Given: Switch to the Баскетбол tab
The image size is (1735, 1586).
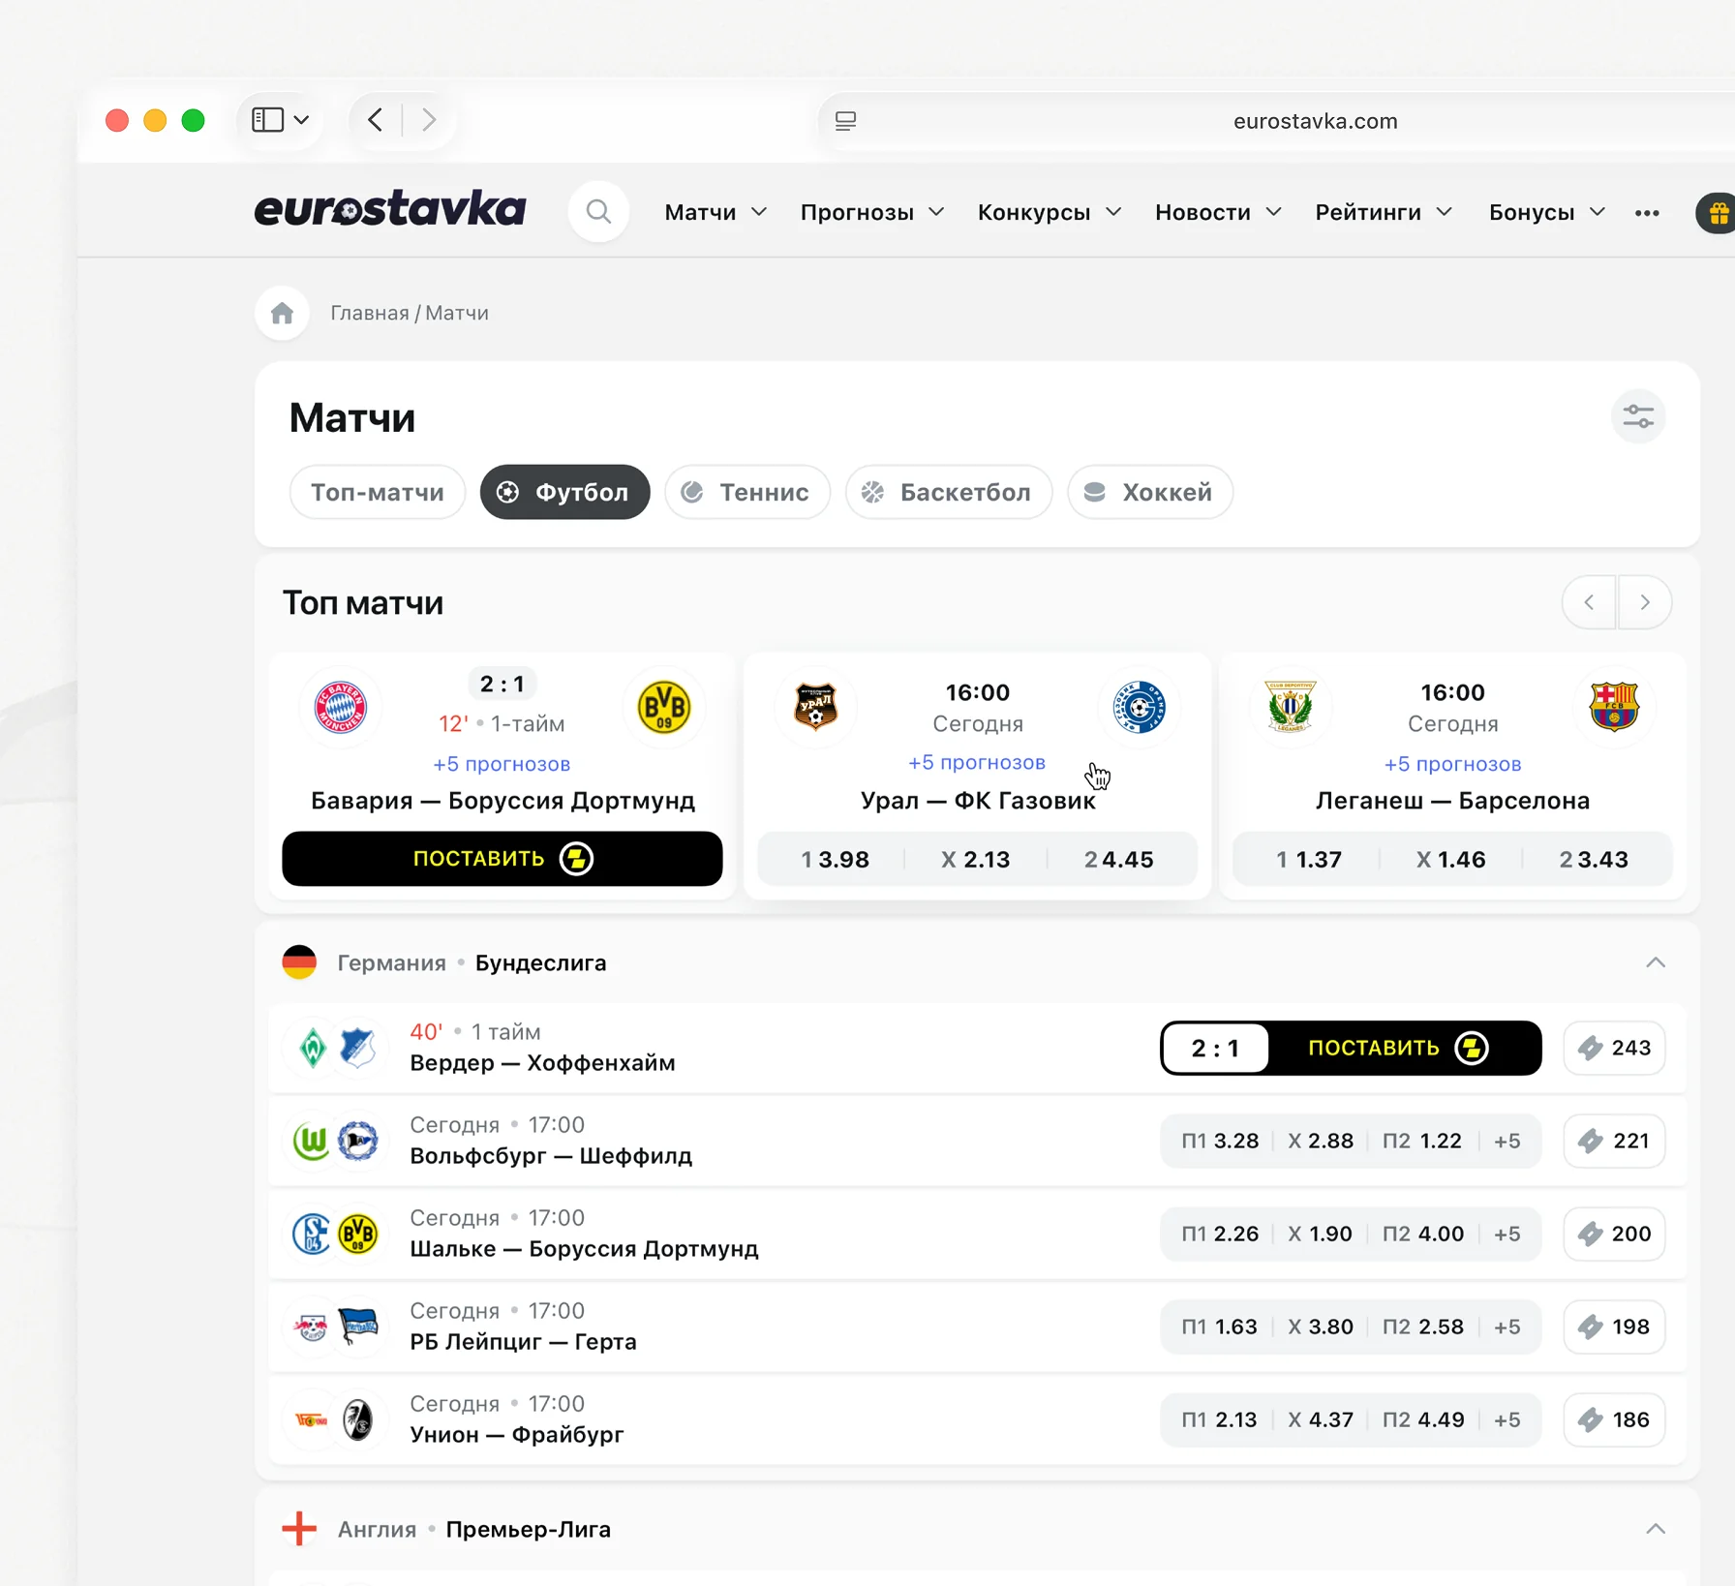Looking at the screenshot, I should click(949, 492).
